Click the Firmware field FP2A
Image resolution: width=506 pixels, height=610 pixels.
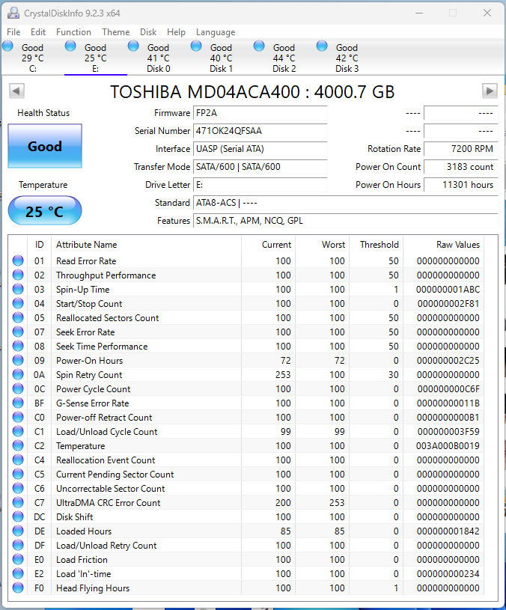(260, 113)
